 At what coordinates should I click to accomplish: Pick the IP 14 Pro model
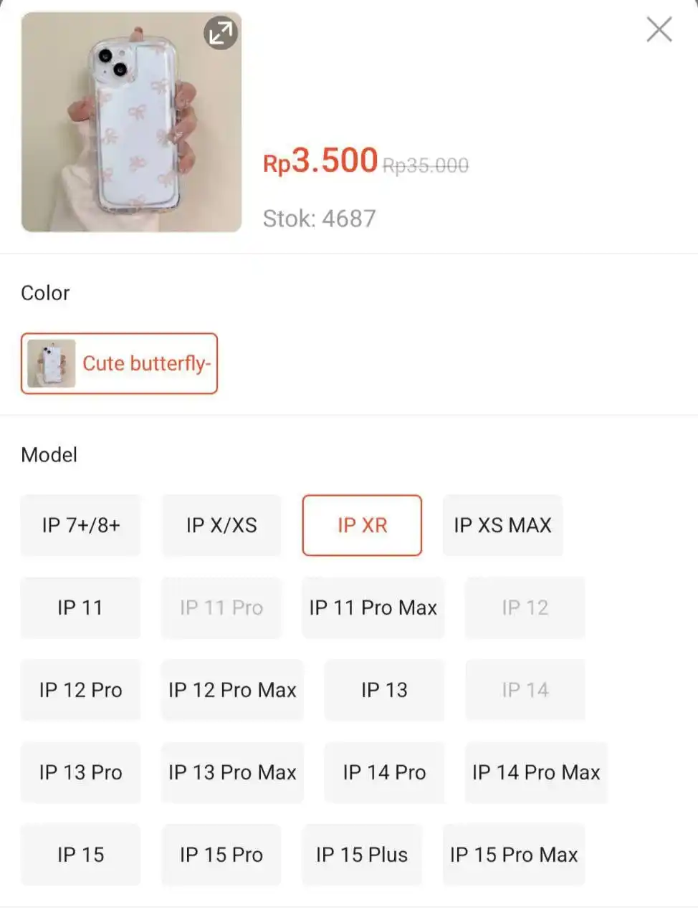coord(384,772)
